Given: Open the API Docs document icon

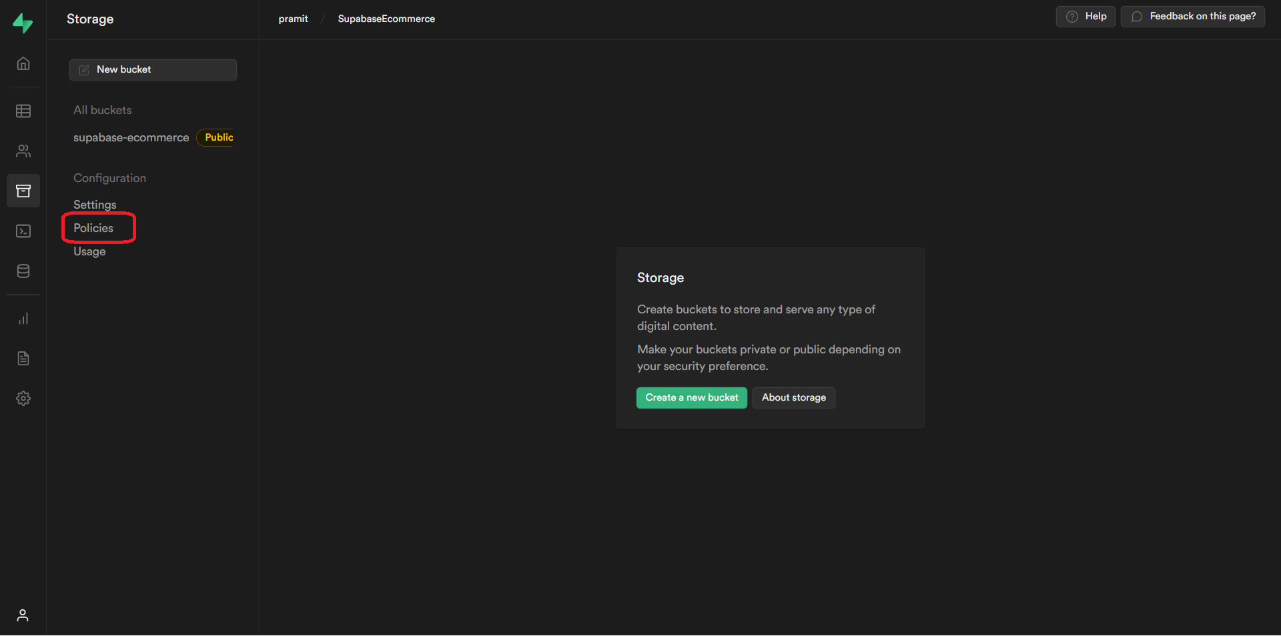Looking at the screenshot, I should [23, 359].
